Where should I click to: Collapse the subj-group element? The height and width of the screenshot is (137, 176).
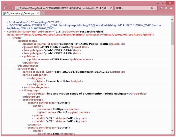coord(25,78)
